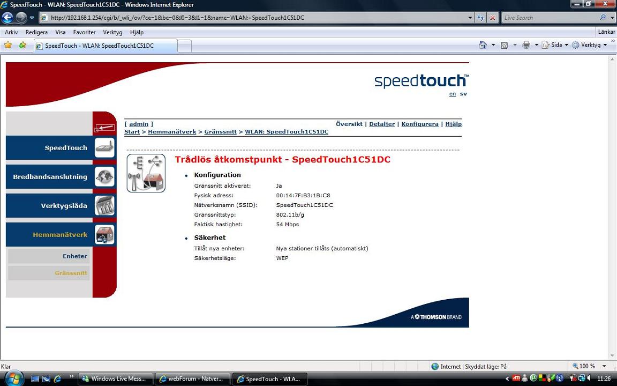Open the Verktyg menu in menu bar
Screen dimensions: 617x386
coord(112,32)
